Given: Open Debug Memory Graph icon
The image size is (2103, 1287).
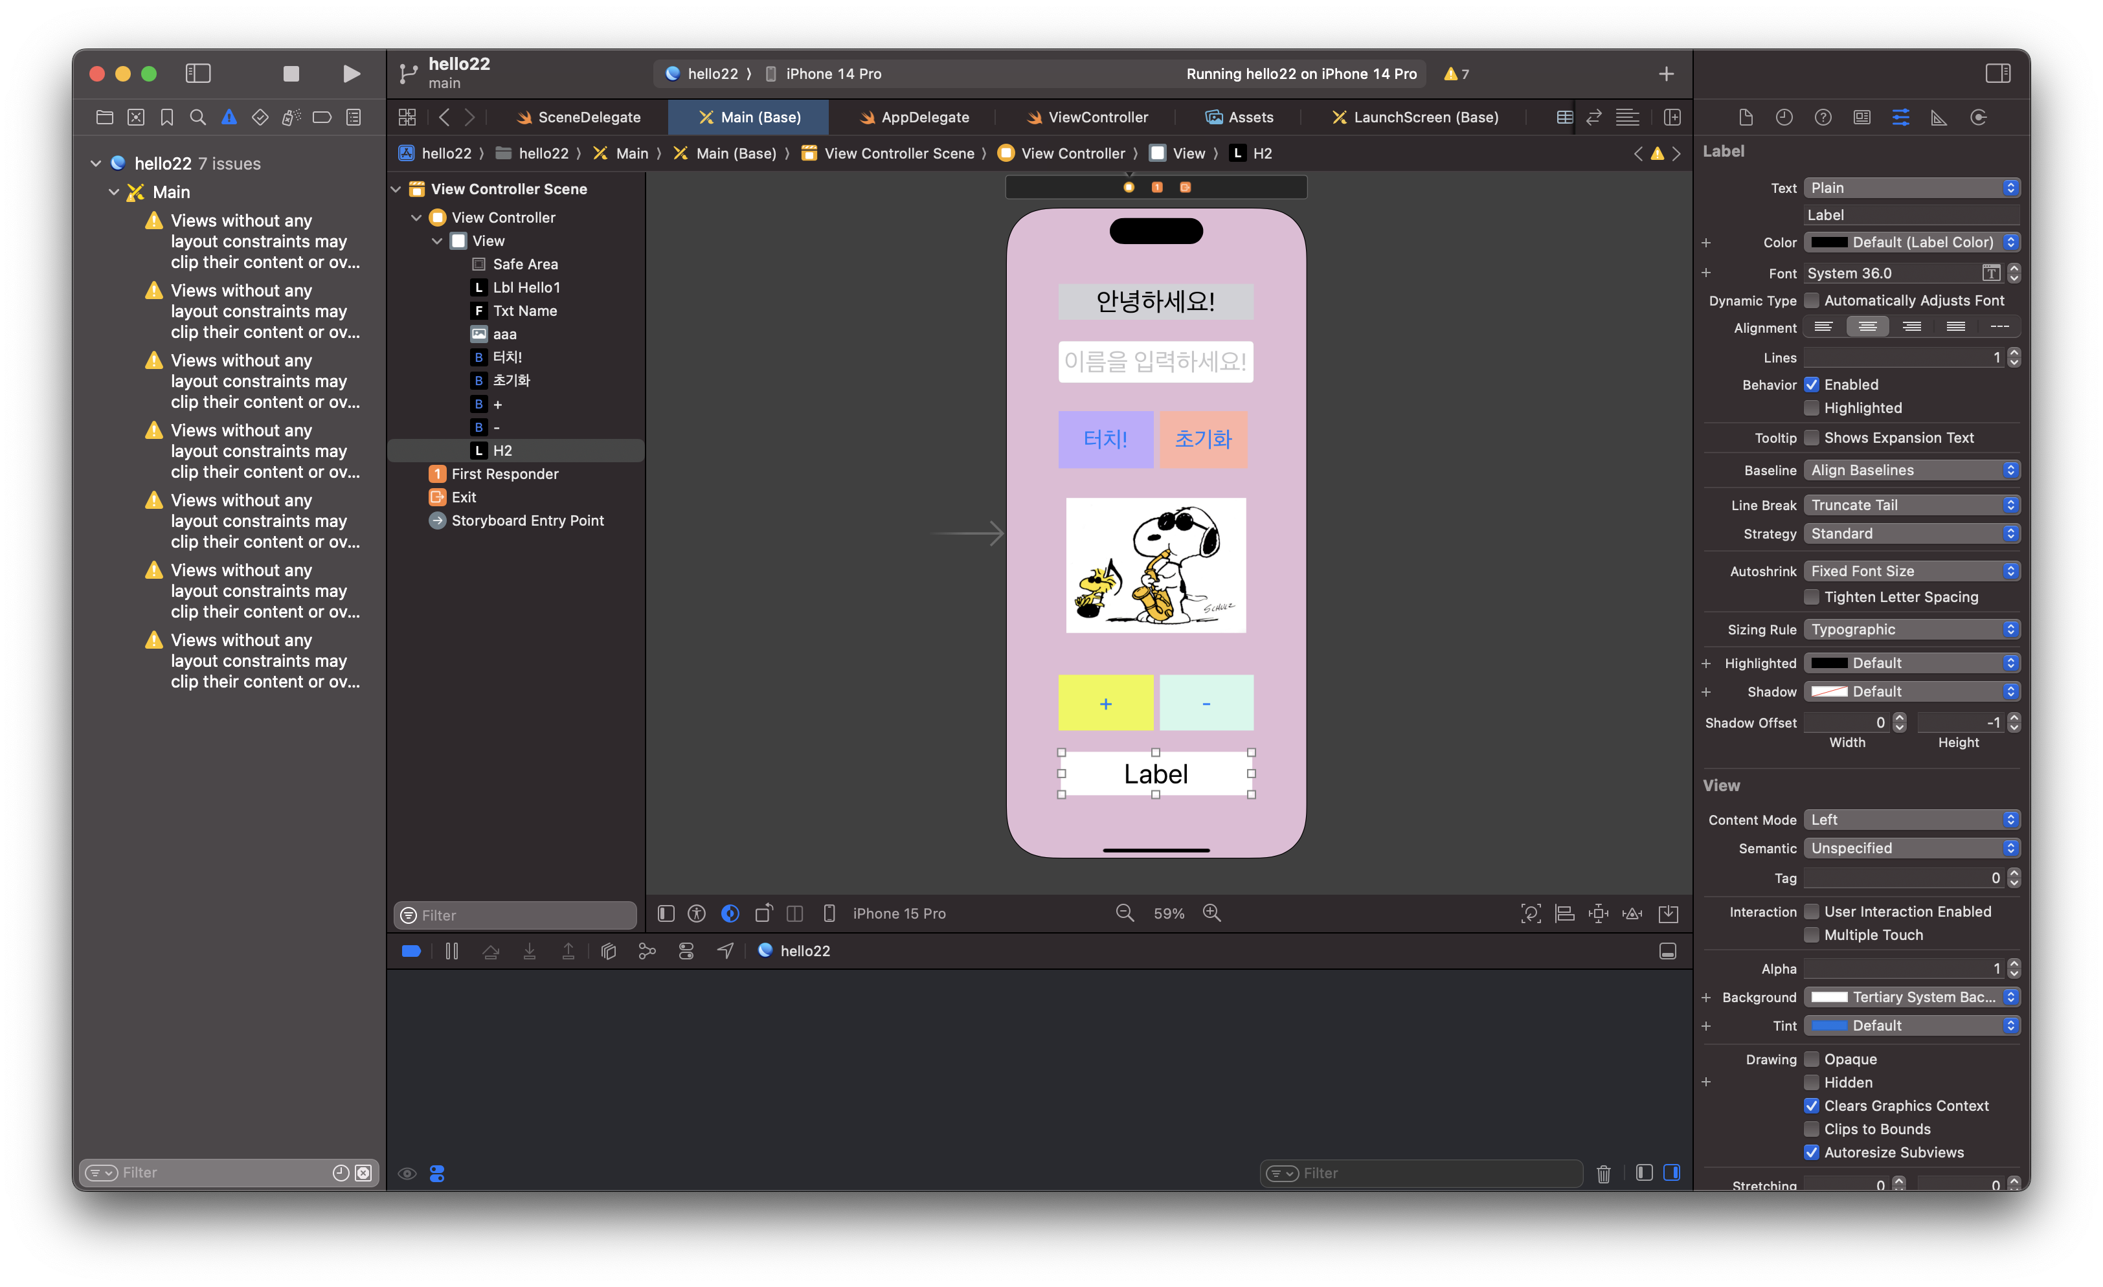Looking at the screenshot, I should click(x=647, y=951).
